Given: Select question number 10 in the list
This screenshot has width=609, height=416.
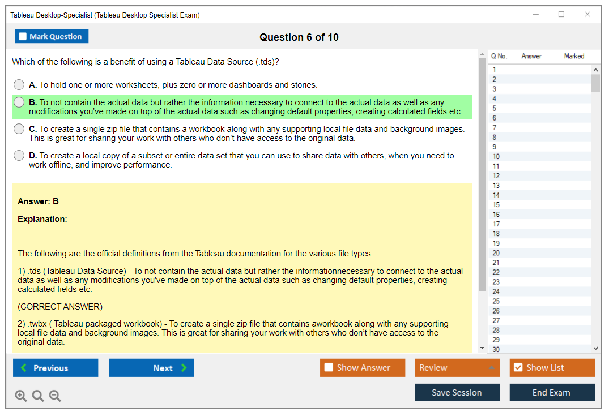Looking at the screenshot, I should (496, 157).
